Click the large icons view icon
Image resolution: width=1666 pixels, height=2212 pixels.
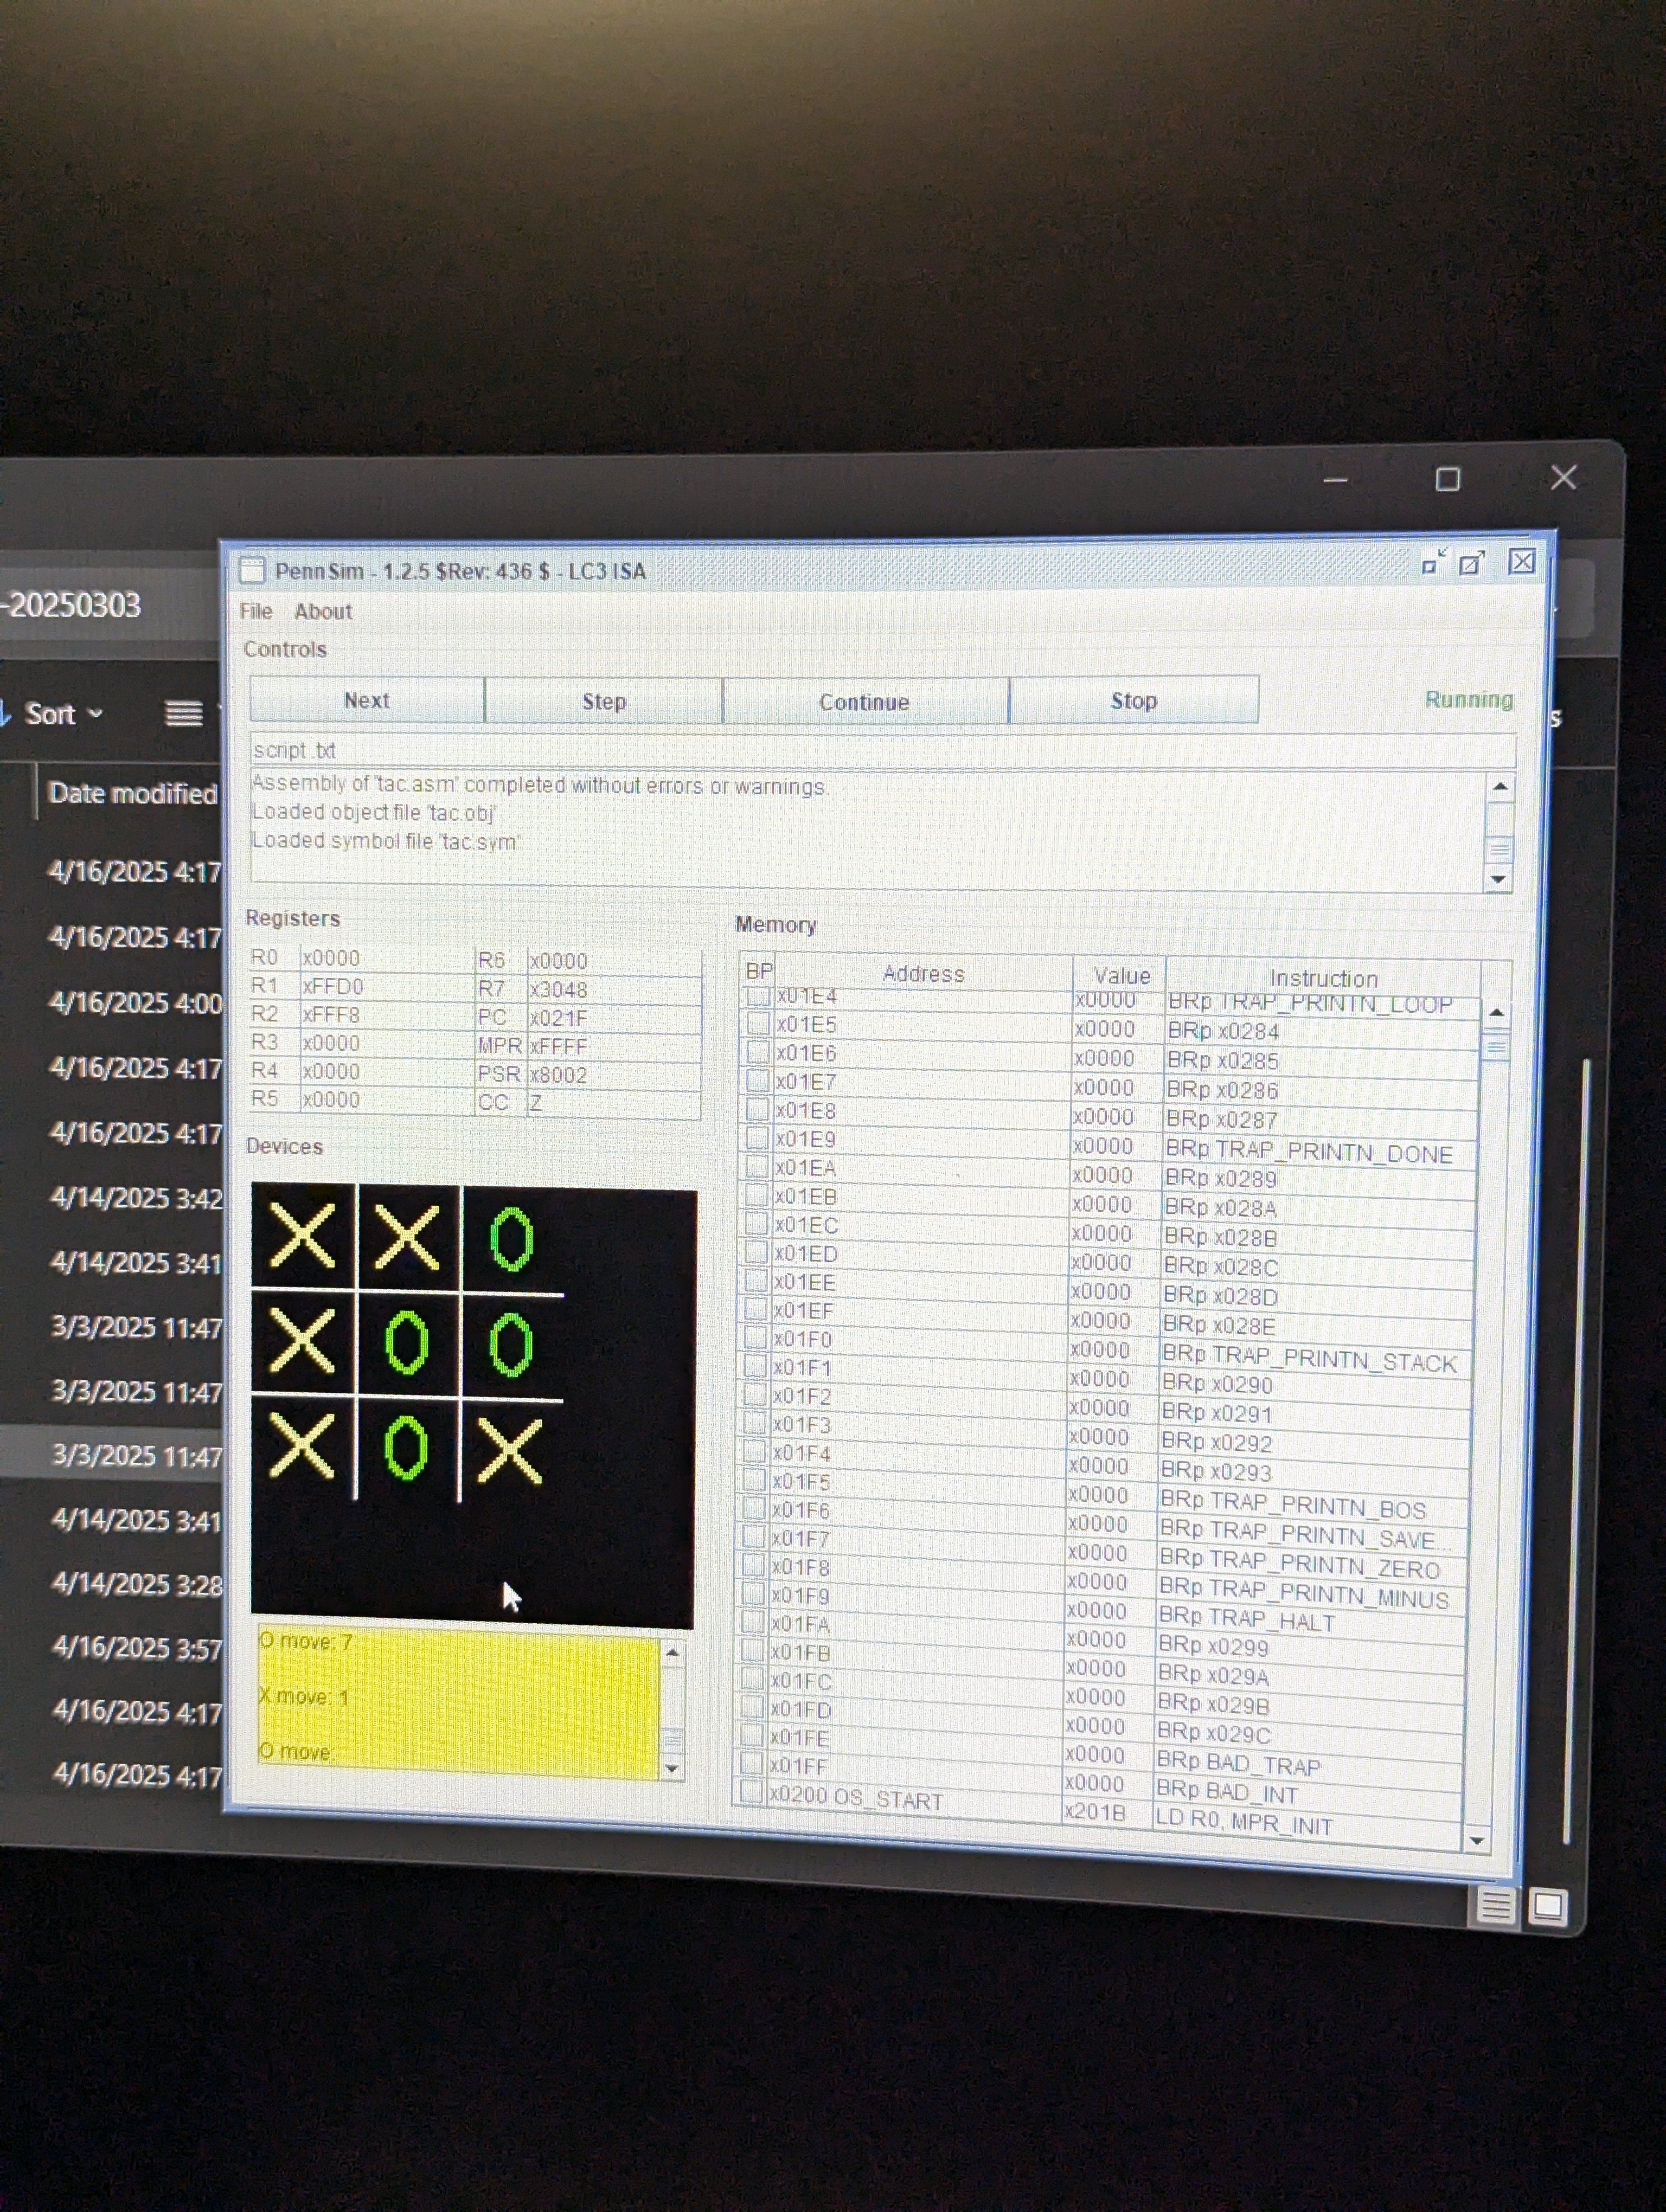(1548, 1907)
